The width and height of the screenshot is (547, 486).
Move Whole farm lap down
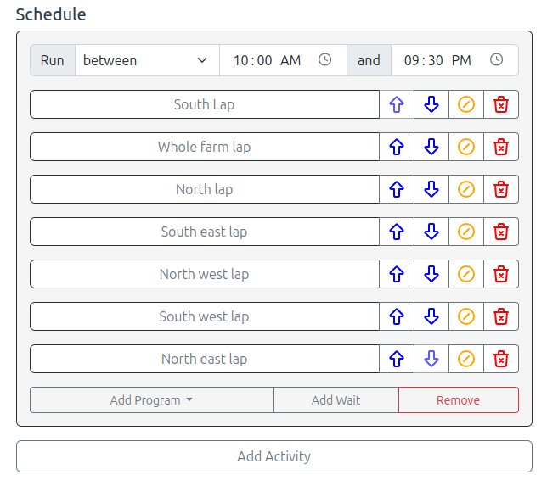tap(431, 147)
